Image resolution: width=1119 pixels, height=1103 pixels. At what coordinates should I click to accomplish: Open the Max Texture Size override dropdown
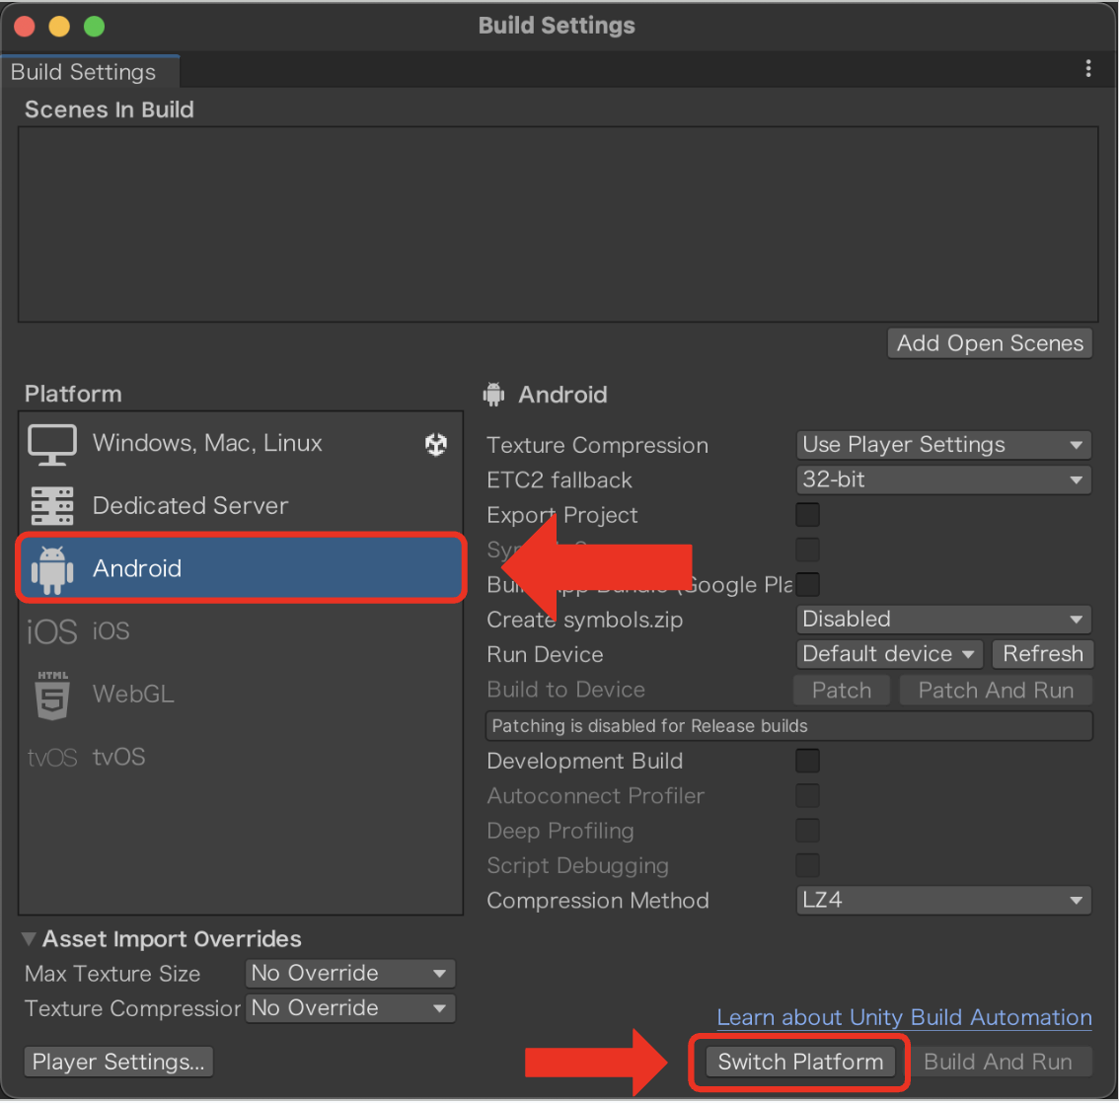tap(349, 974)
